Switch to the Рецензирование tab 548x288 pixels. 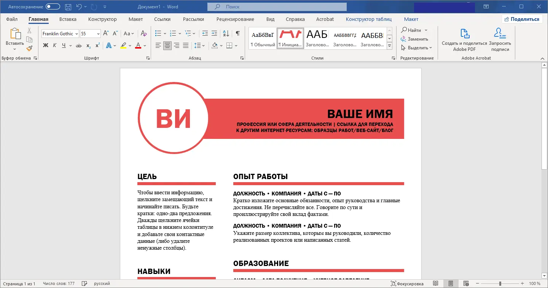pos(235,19)
